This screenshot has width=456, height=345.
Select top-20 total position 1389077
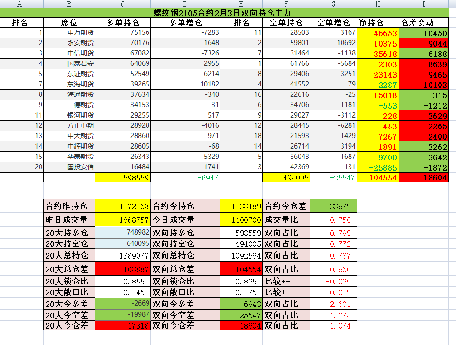click(x=123, y=255)
